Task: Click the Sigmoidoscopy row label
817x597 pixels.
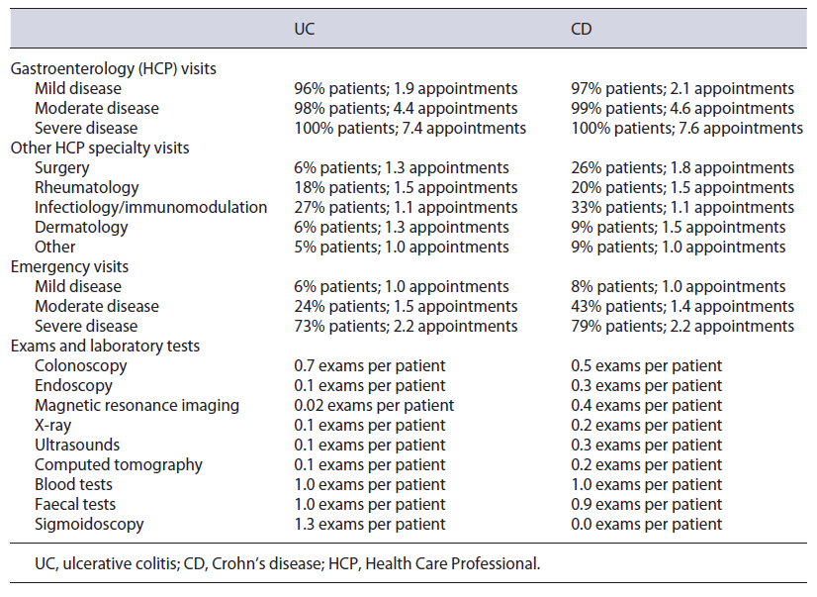Action: [x=89, y=525]
